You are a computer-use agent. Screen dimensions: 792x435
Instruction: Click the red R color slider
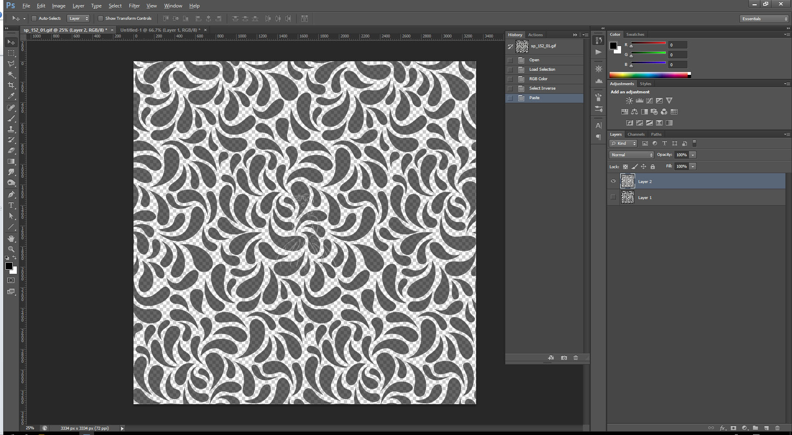648,43
